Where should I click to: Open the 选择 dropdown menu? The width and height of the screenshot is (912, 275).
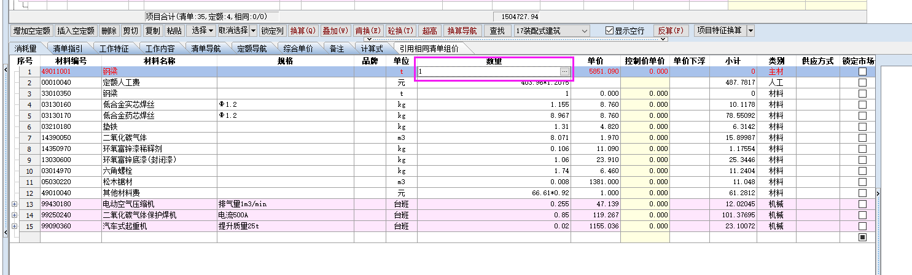pos(202,31)
